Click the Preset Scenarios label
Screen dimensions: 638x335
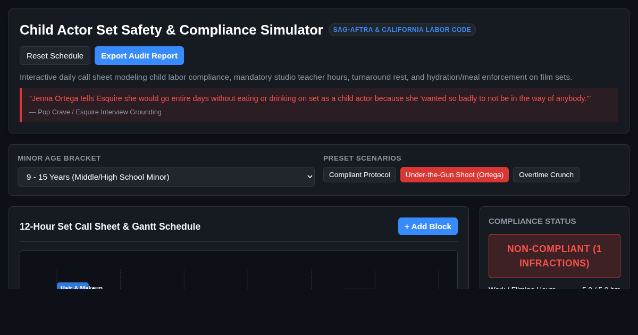tap(362, 158)
